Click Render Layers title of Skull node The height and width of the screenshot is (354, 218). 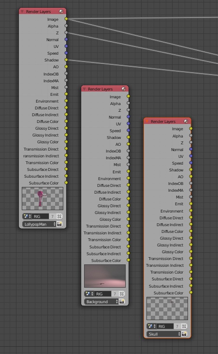click(x=163, y=122)
